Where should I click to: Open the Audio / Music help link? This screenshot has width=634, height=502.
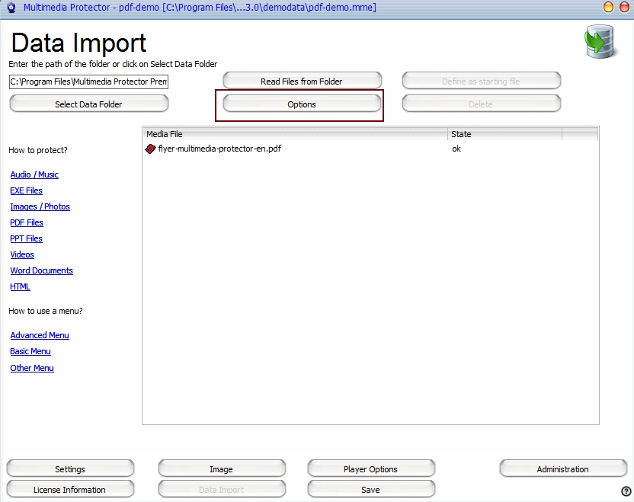point(34,175)
